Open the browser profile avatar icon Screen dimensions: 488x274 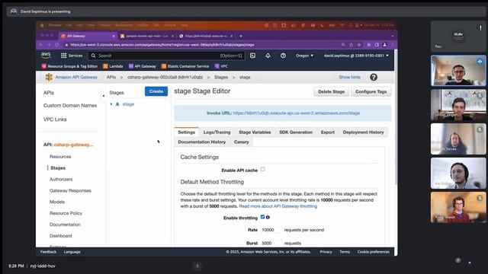point(384,45)
